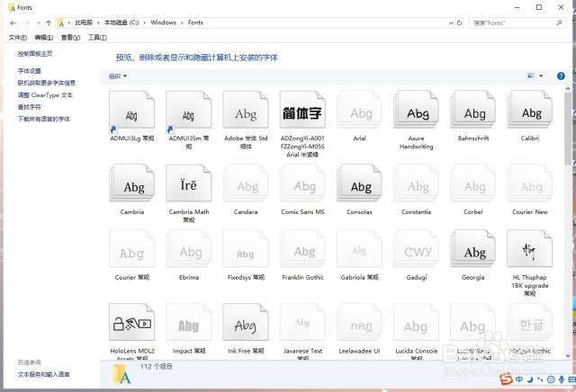Select the Bahnschrift font icon
Image resolution: width=576 pixels, height=392 pixels.
[473, 110]
